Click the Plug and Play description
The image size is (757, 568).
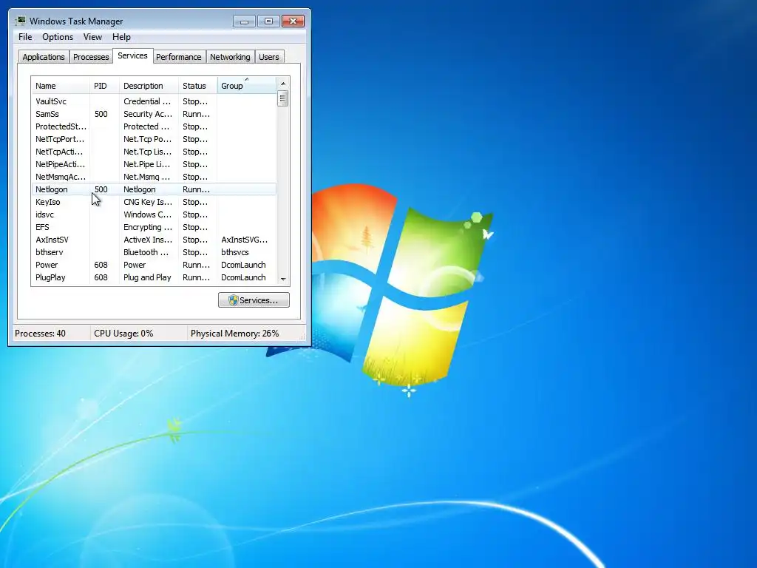coord(147,277)
